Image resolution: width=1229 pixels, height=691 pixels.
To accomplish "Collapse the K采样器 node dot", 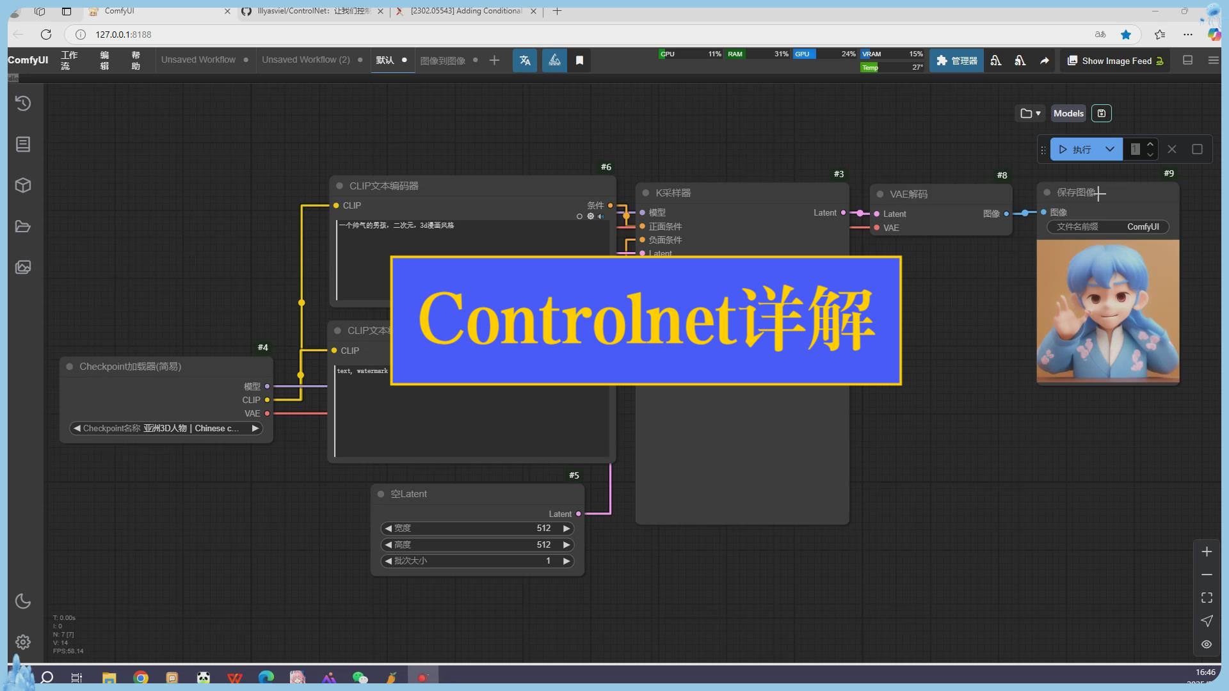I will pyautogui.click(x=646, y=193).
